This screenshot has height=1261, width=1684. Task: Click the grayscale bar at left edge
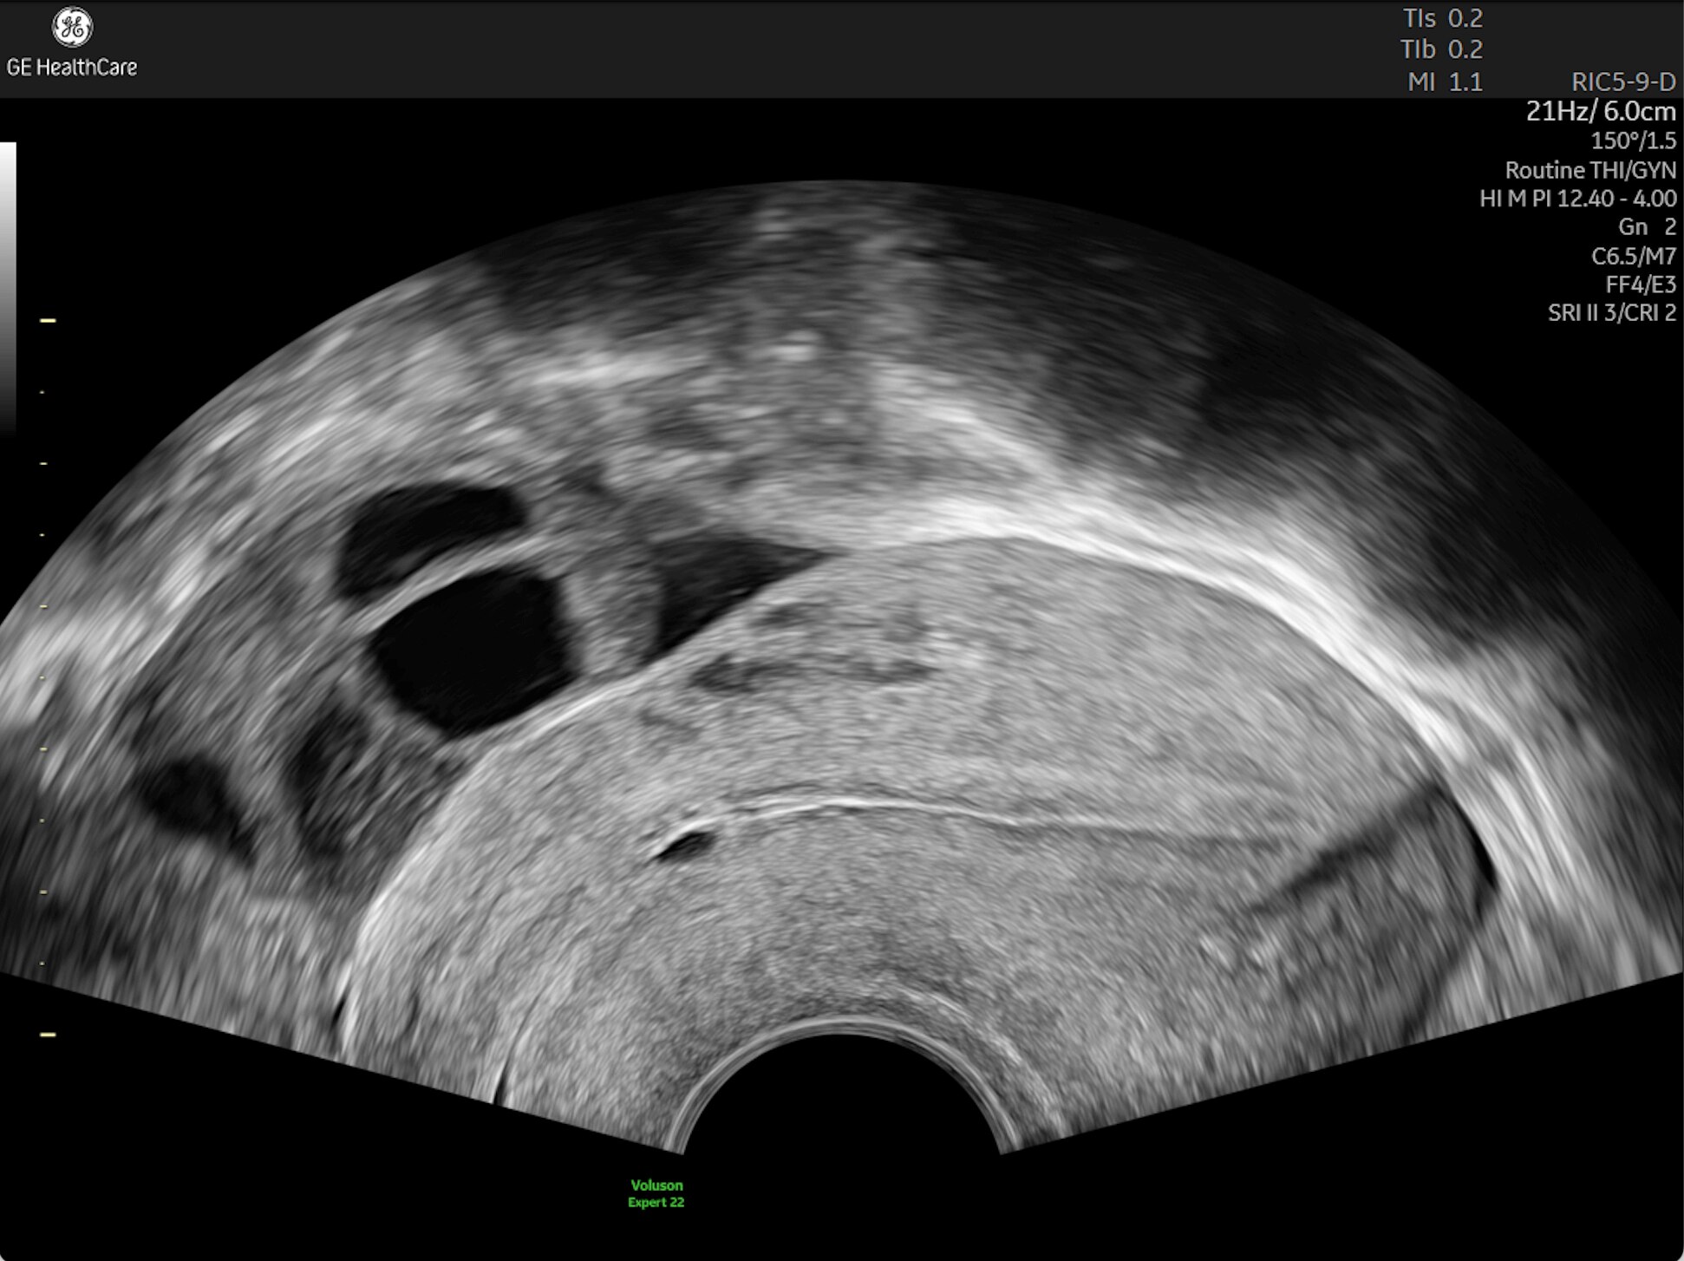pyautogui.click(x=8, y=286)
